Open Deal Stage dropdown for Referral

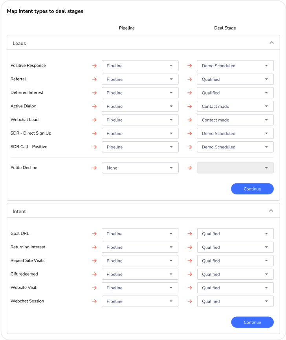(x=235, y=79)
